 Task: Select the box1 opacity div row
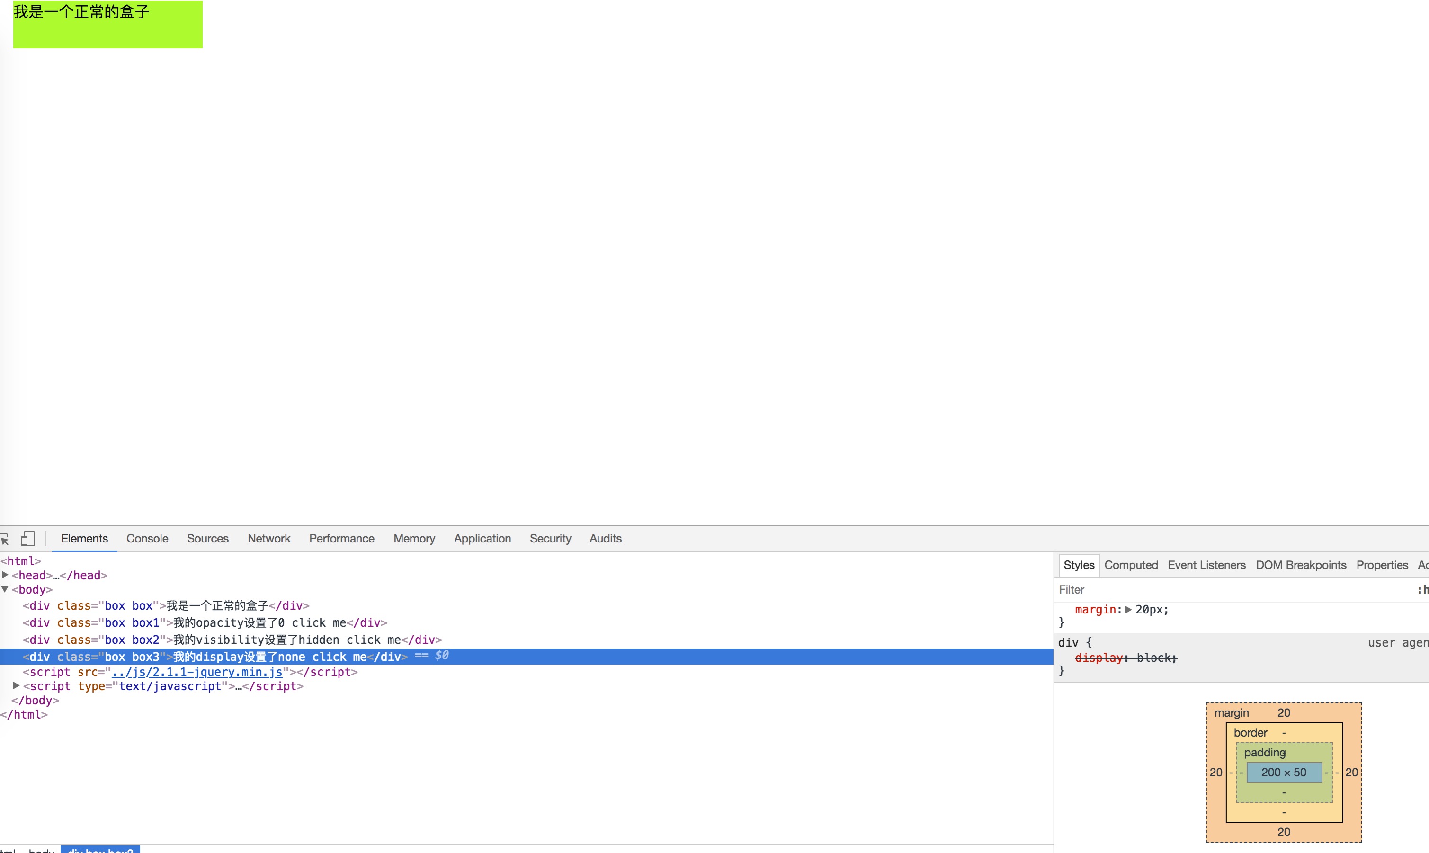pyautogui.click(x=527, y=622)
